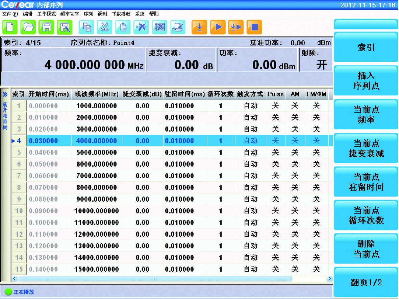The height and width of the screenshot is (299, 399).
Task: Open trigger mode cell in row 10
Action: pos(250,211)
